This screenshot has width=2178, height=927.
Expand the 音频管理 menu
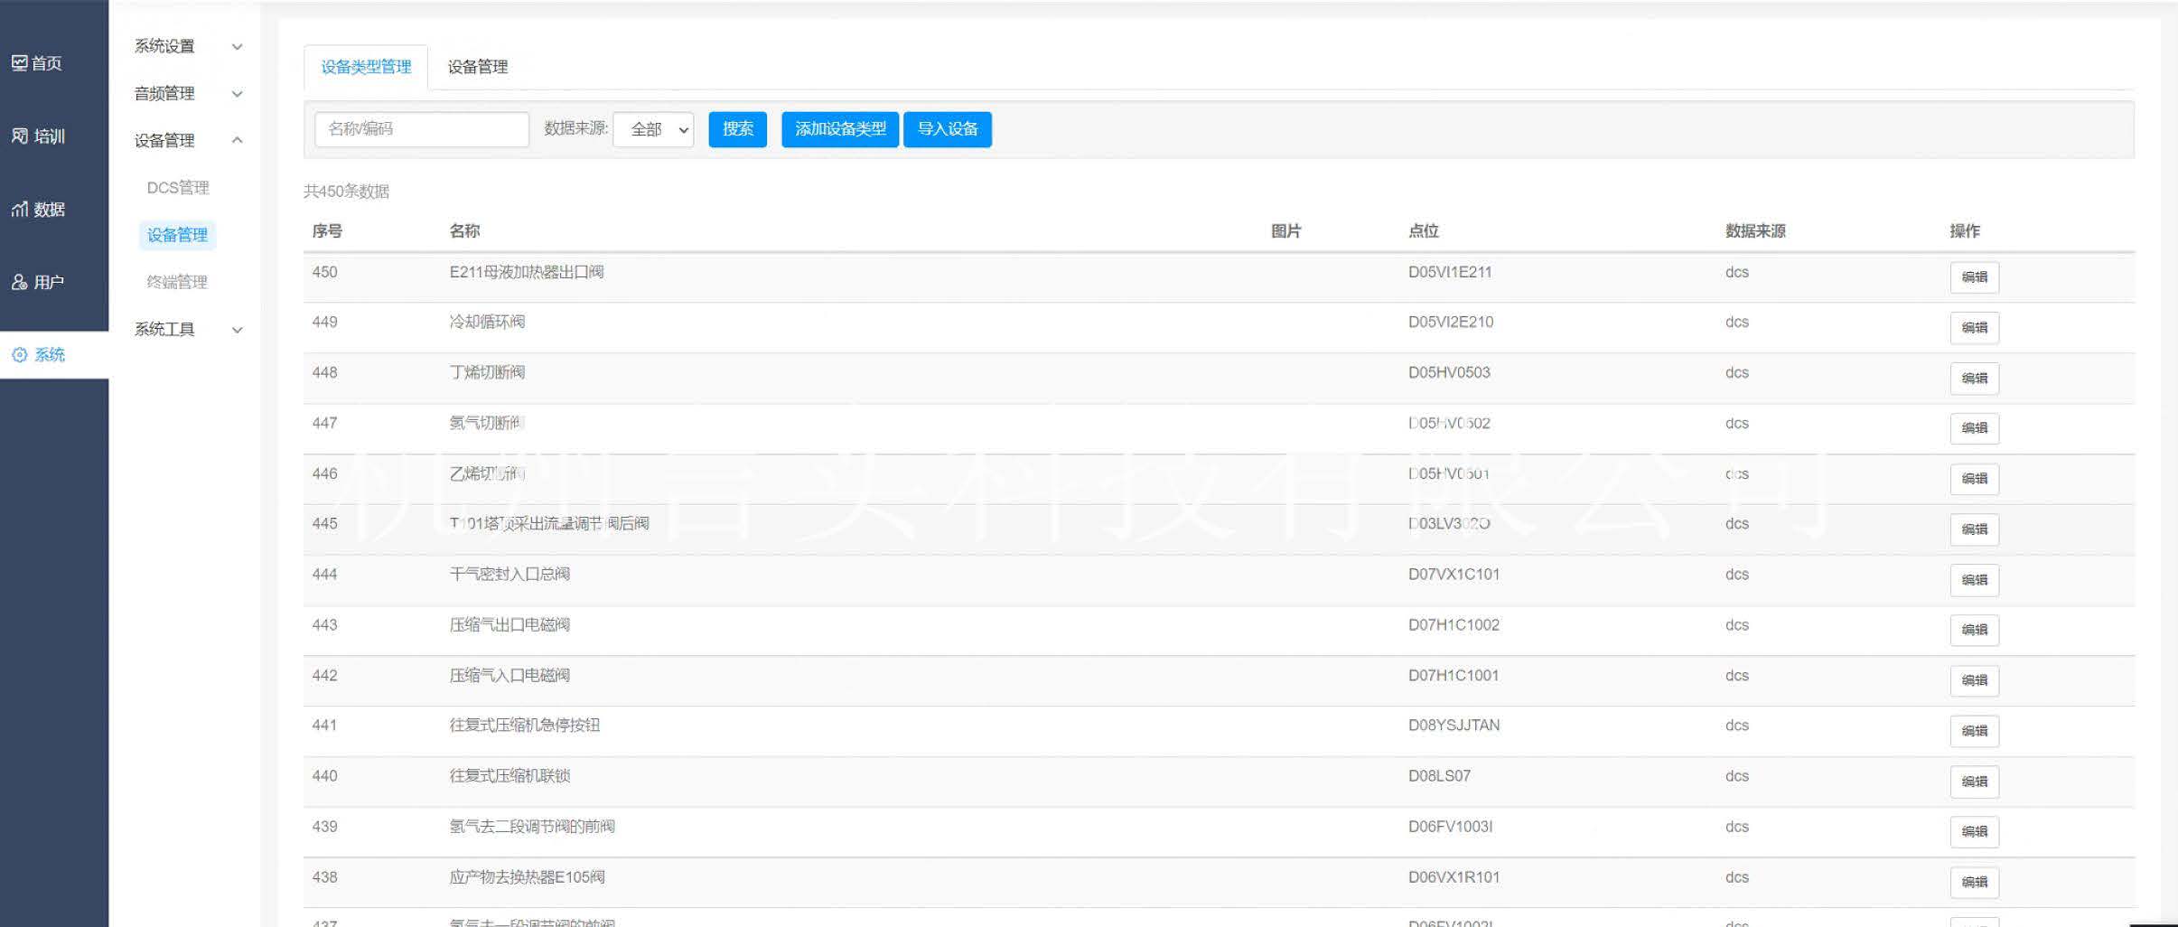pos(187,93)
